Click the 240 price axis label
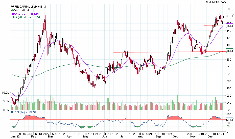 [x=229, y=103]
